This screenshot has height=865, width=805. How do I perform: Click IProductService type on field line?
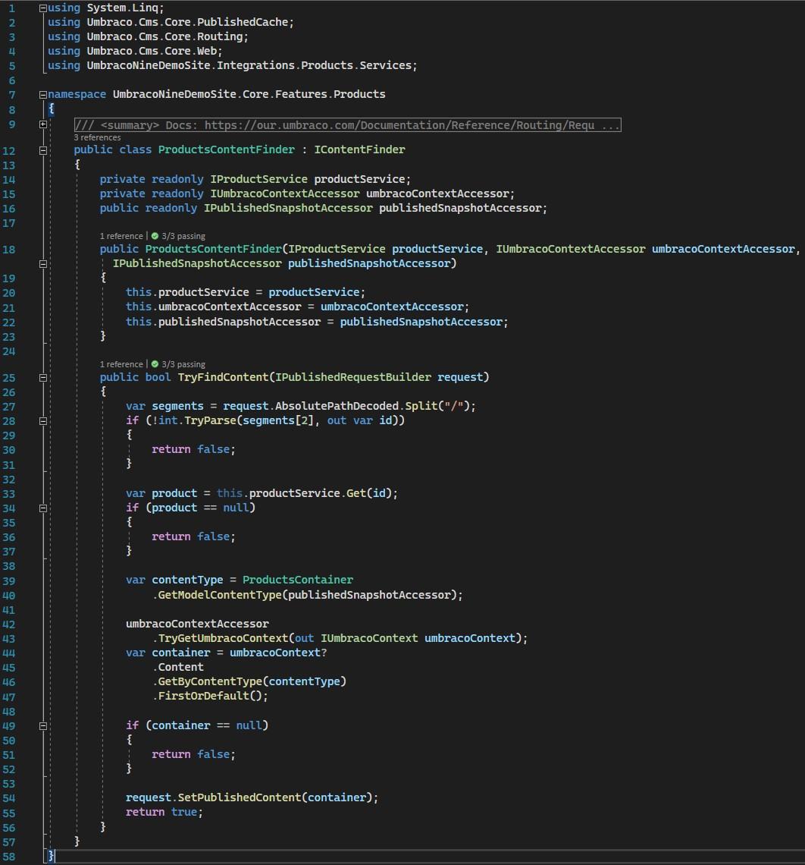click(258, 179)
